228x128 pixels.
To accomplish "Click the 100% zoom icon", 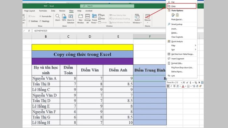I will tap(64, 16).
